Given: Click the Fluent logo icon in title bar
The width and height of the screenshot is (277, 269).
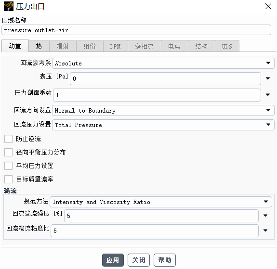Looking at the screenshot, I should [9, 7].
